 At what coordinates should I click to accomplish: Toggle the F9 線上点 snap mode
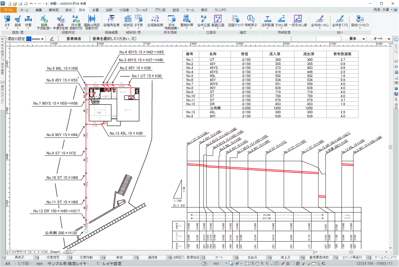tap(285, 257)
